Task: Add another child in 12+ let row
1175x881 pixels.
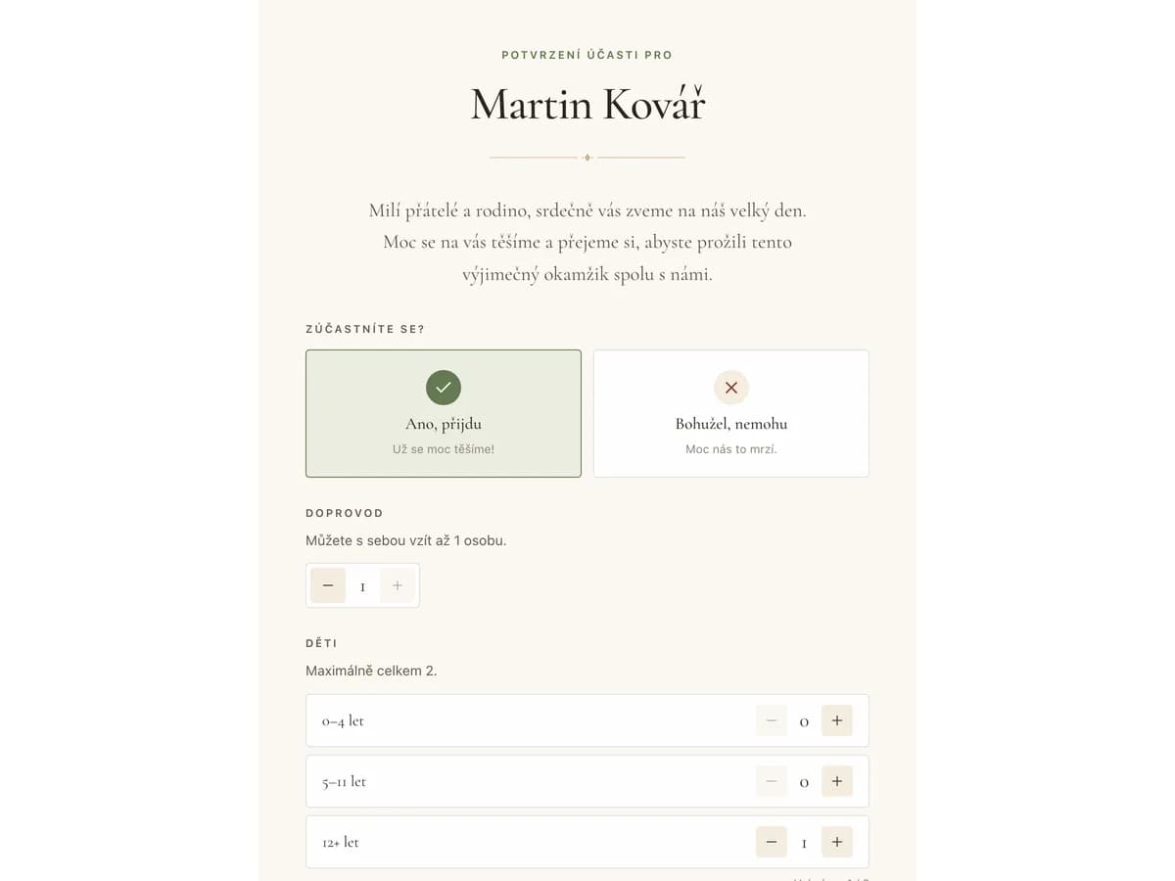Action: (x=837, y=842)
